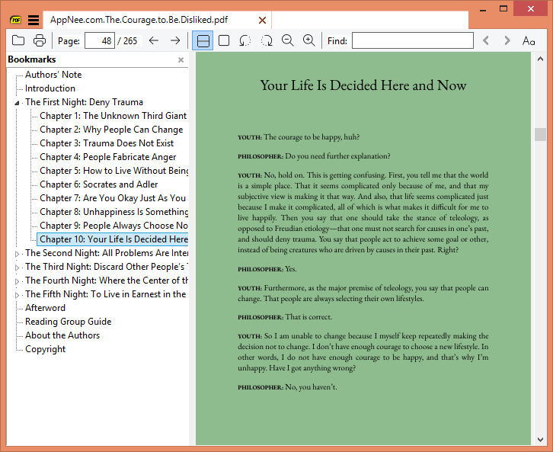553x452 pixels.
Task: Collapse The First Night: Deny Trauma
Action: coord(17,103)
